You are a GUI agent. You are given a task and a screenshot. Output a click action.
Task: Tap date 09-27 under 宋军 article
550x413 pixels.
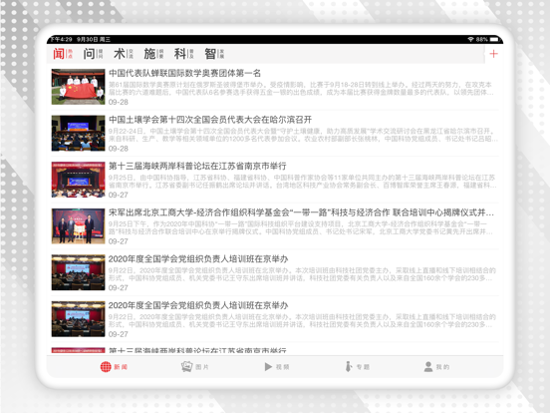[119, 241]
